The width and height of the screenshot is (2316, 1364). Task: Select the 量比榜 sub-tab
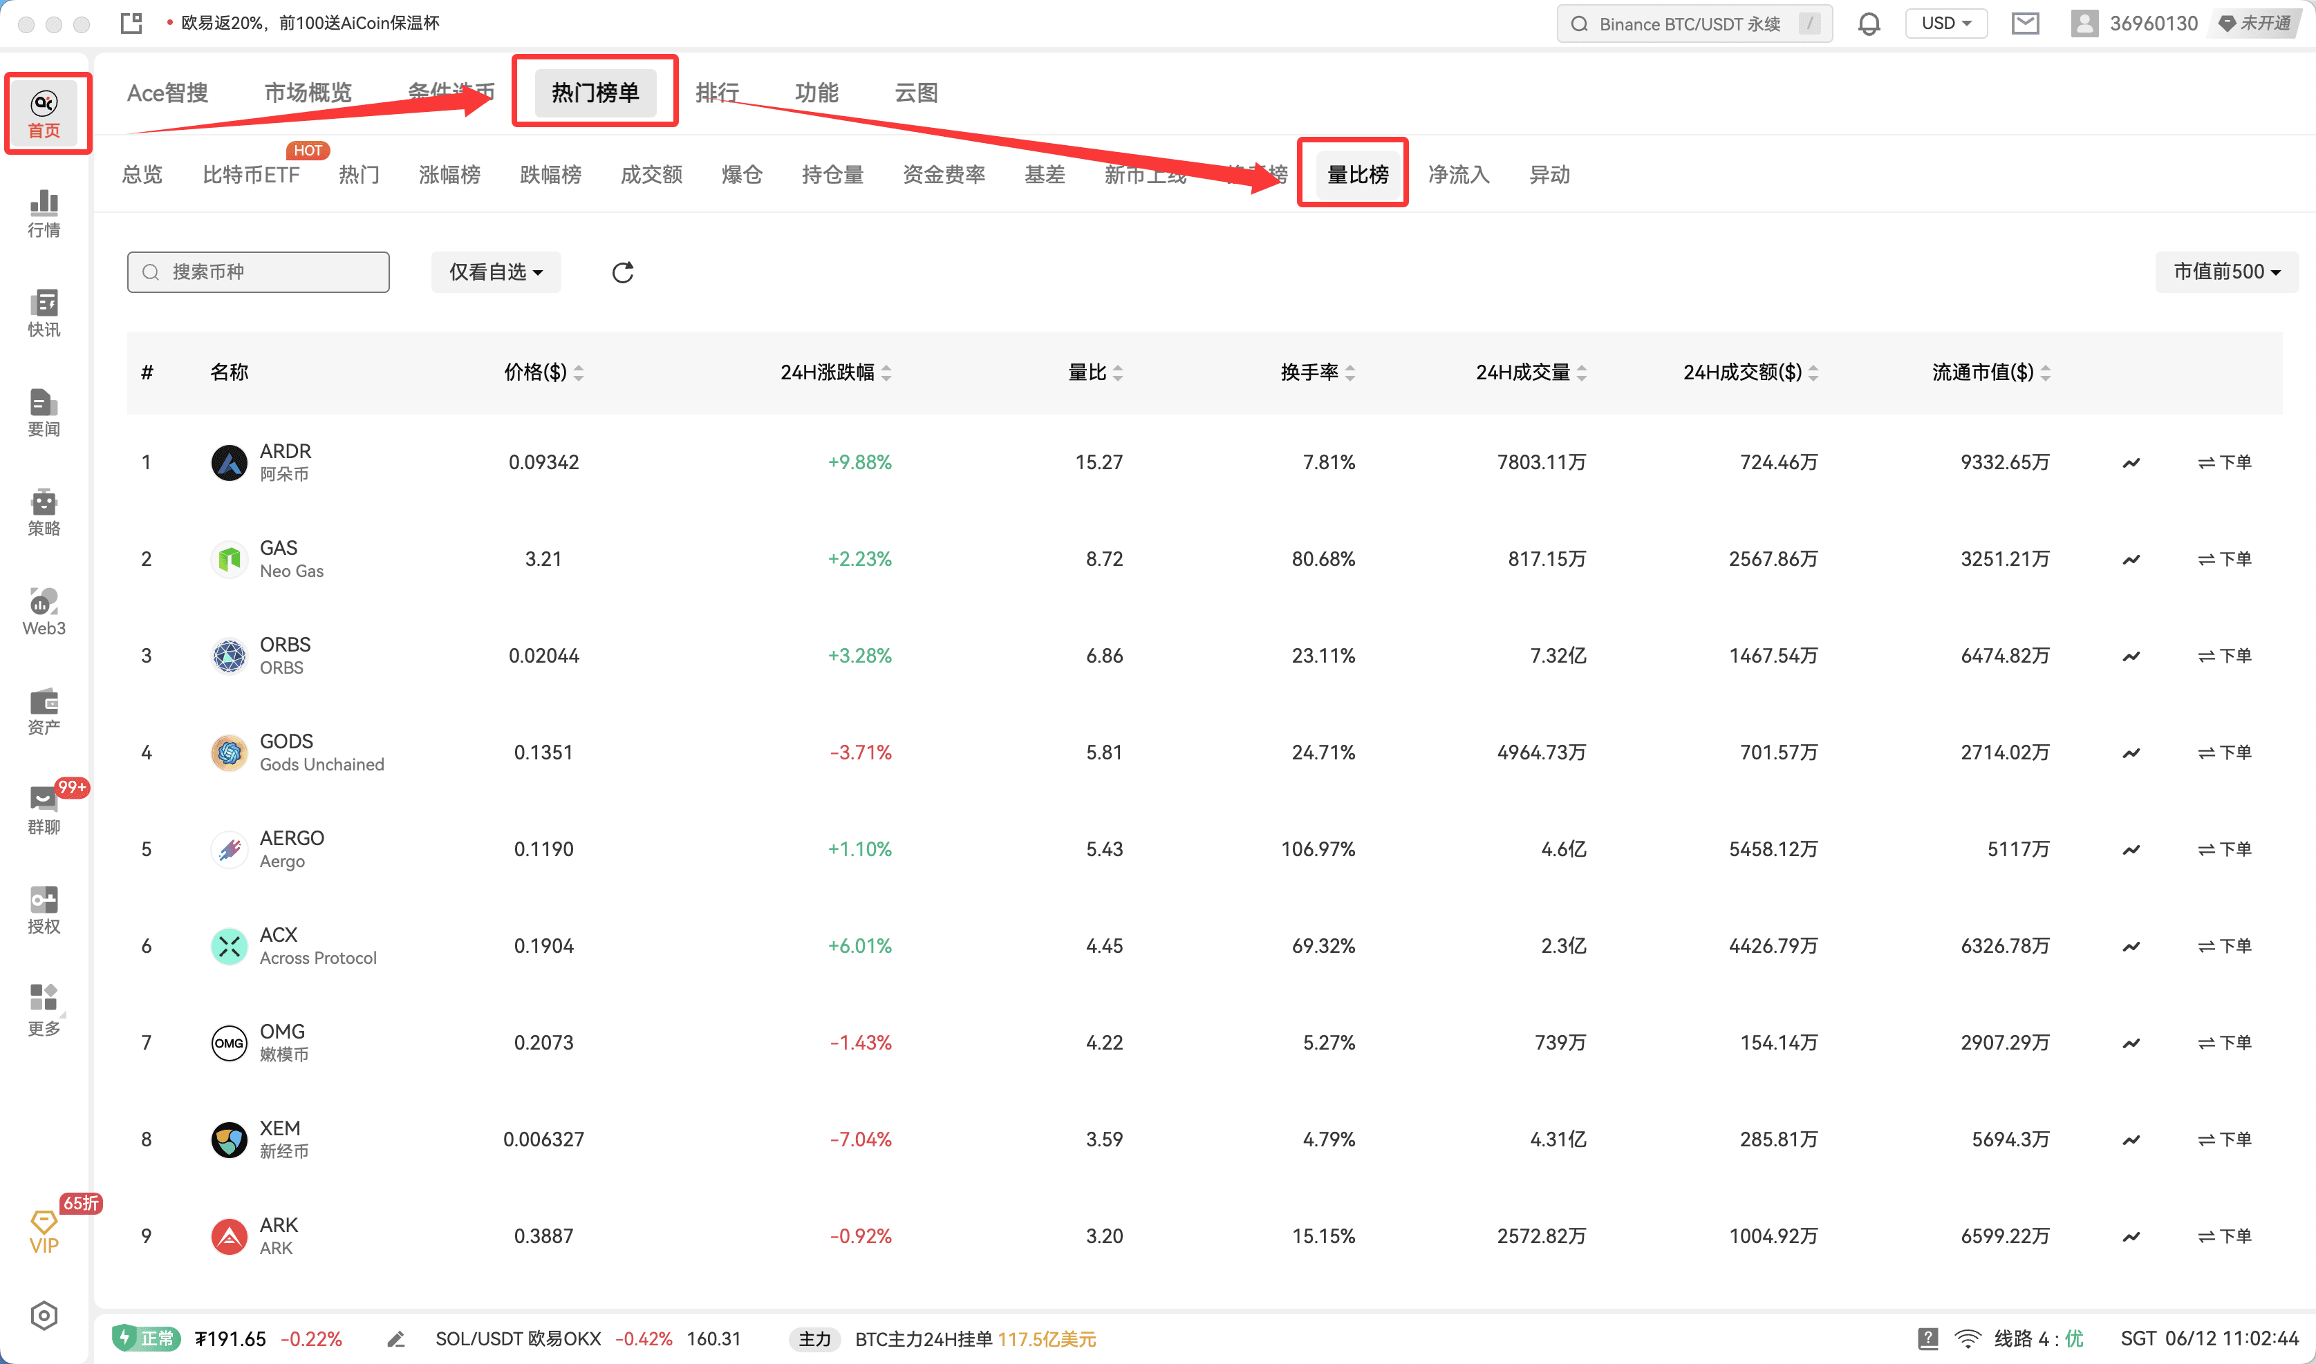coord(1358,175)
